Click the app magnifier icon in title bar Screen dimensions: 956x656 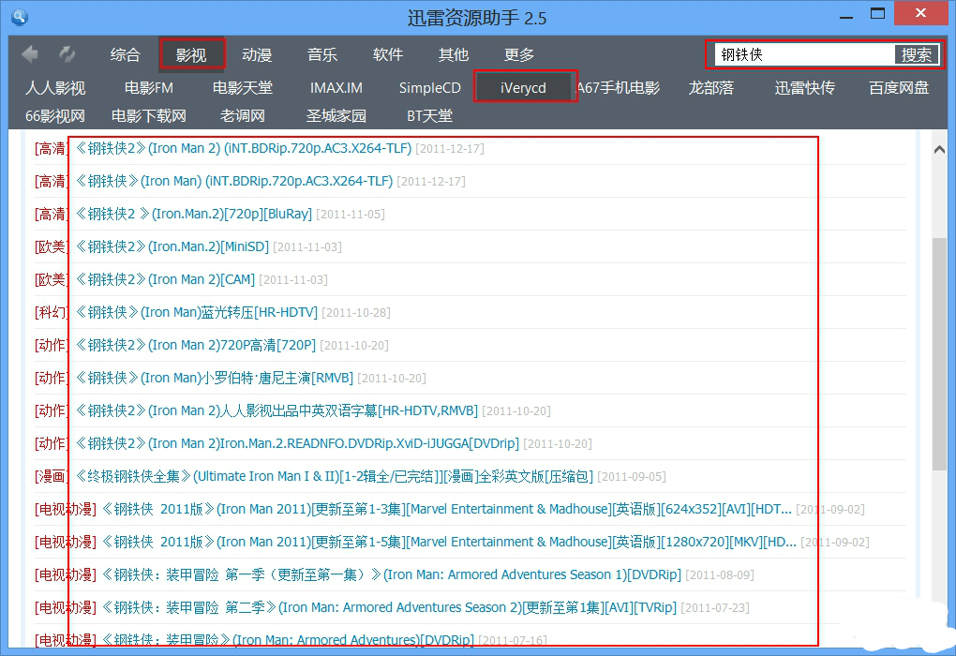coord(20,17)
